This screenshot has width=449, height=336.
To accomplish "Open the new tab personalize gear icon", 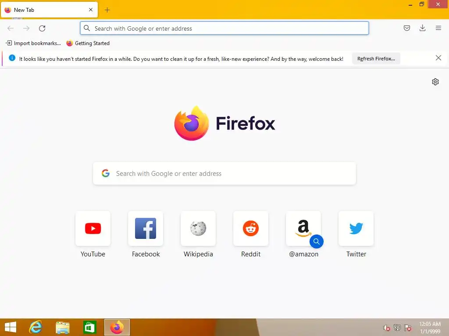I will tap(435, 82).
